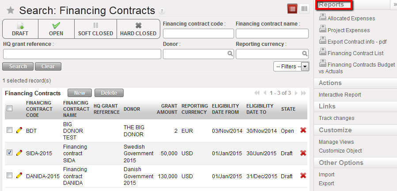Switch to list view icon
Image resolution: width=397 pixels, height=191 pixels.
tap(292, 9)
